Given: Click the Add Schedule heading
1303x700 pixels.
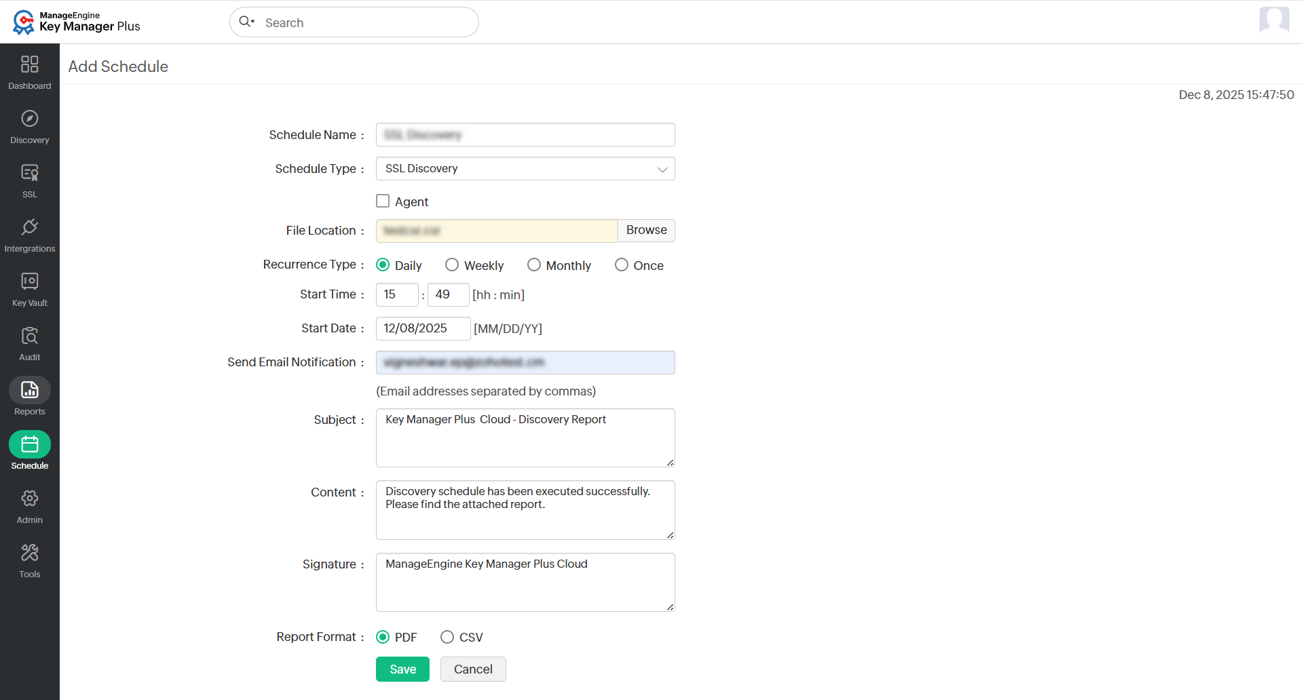Looking at the screenshot, I should coord(118,66).
